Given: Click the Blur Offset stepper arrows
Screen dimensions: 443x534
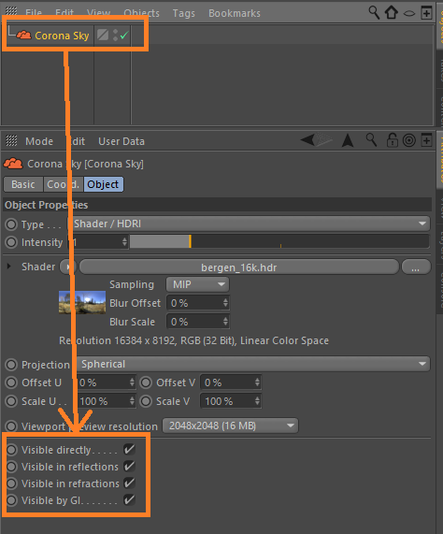Looking at the screenshot, I should click(x=225, y=303).
